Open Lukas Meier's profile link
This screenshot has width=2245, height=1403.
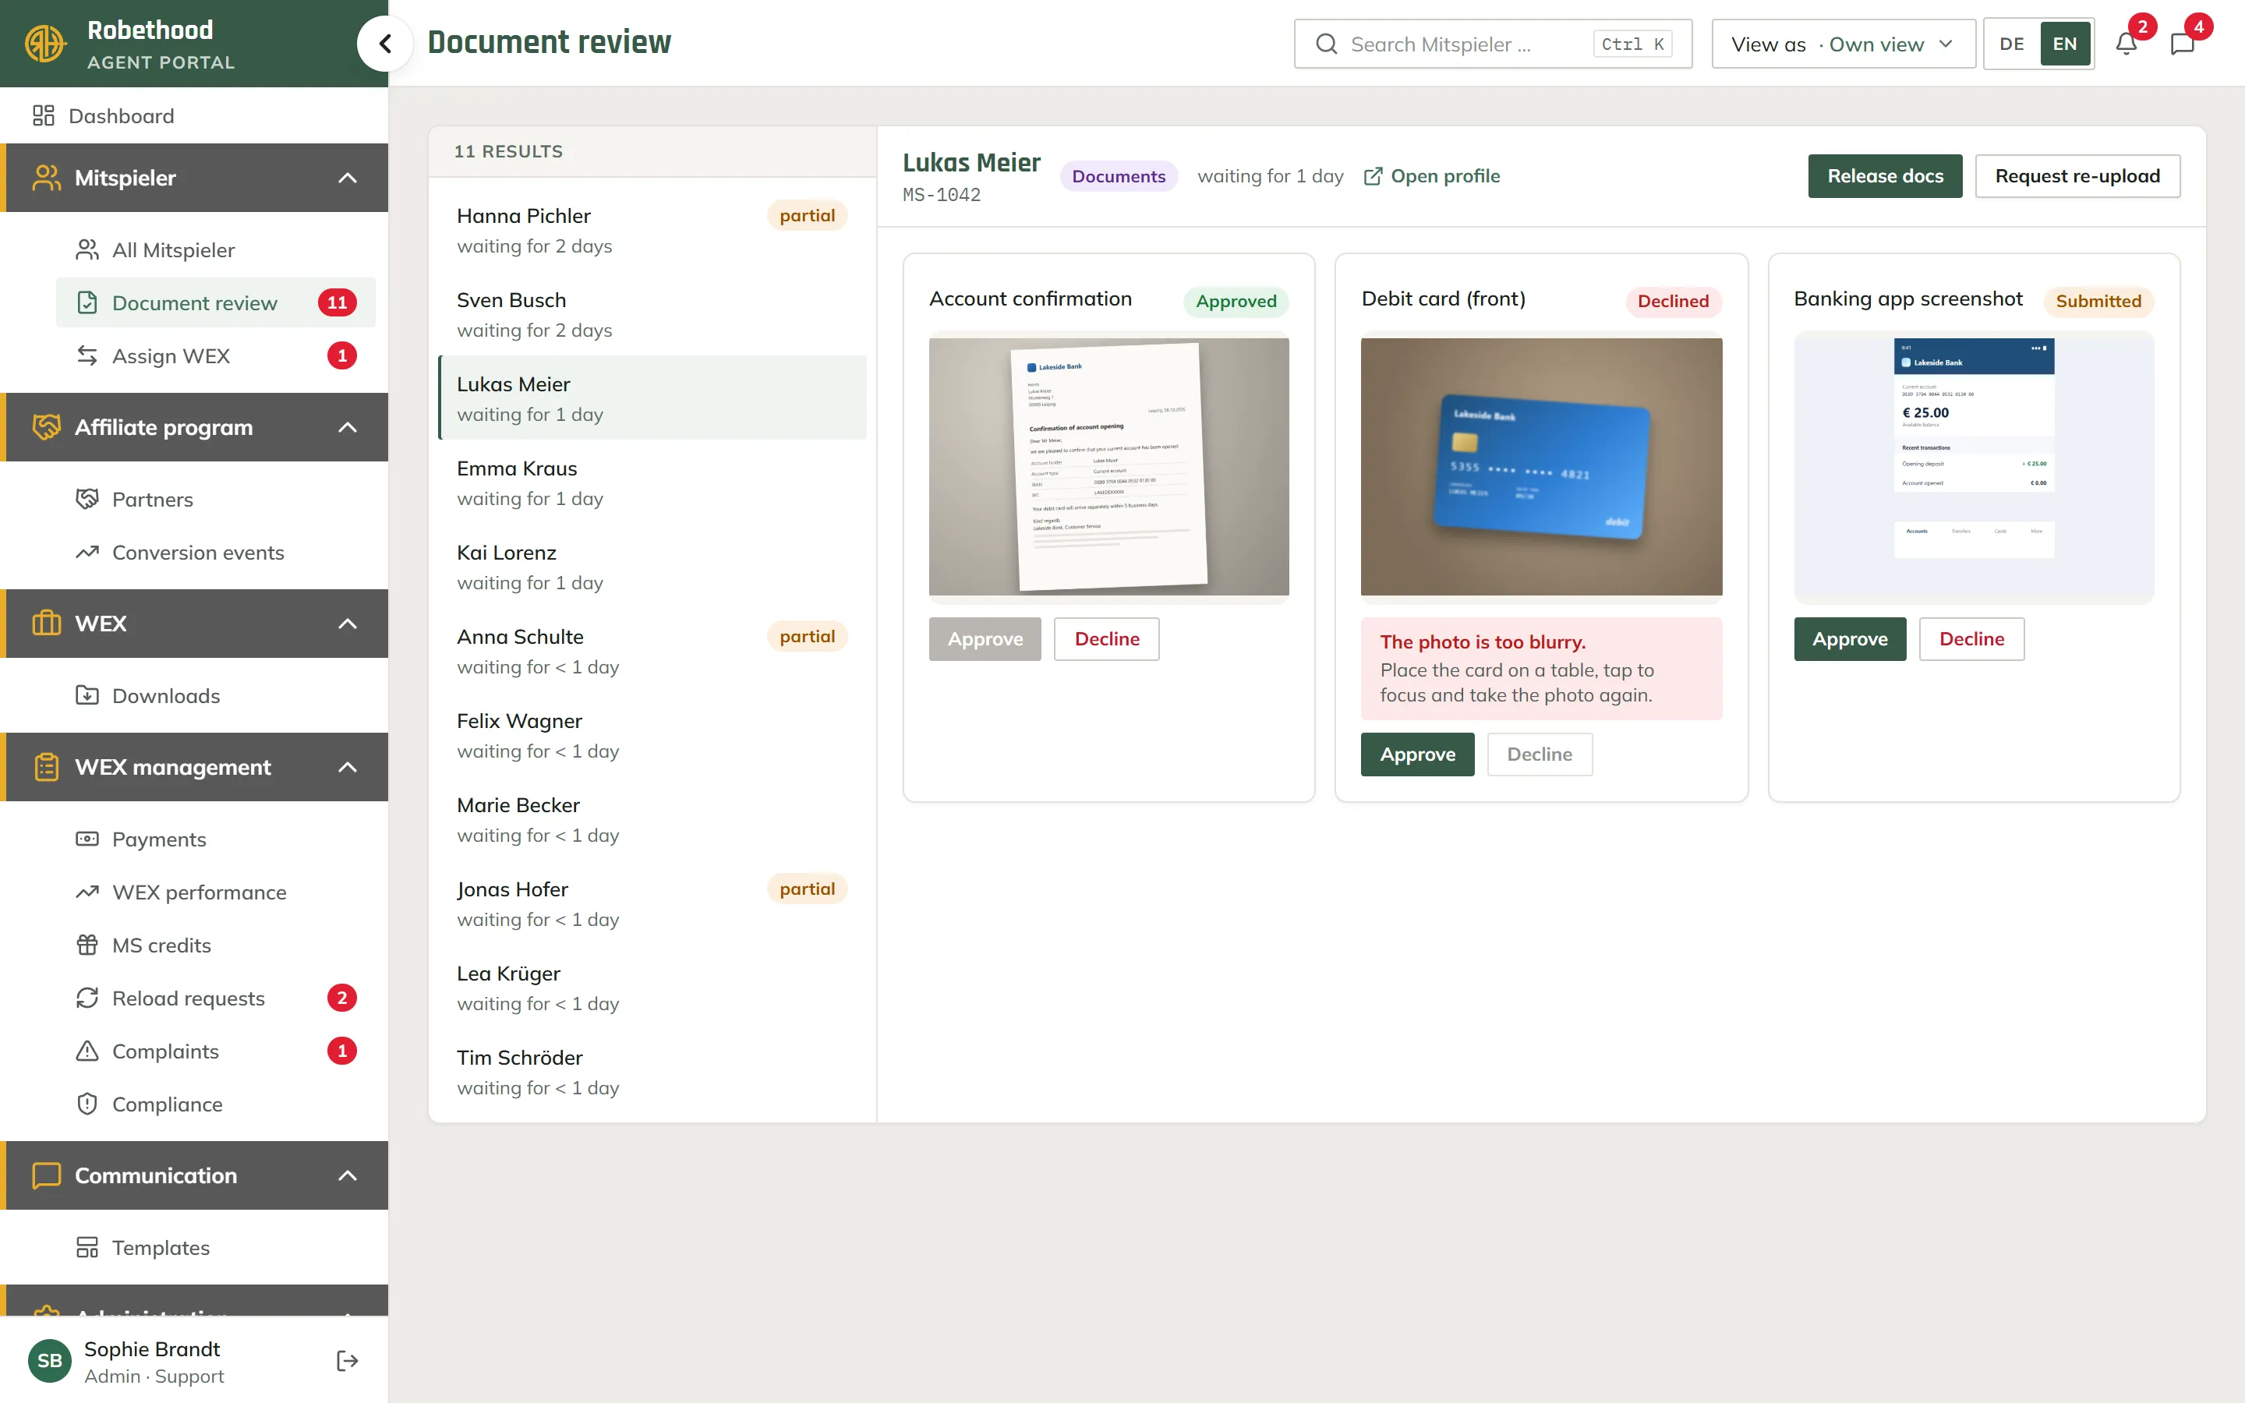pos(1431,175)
